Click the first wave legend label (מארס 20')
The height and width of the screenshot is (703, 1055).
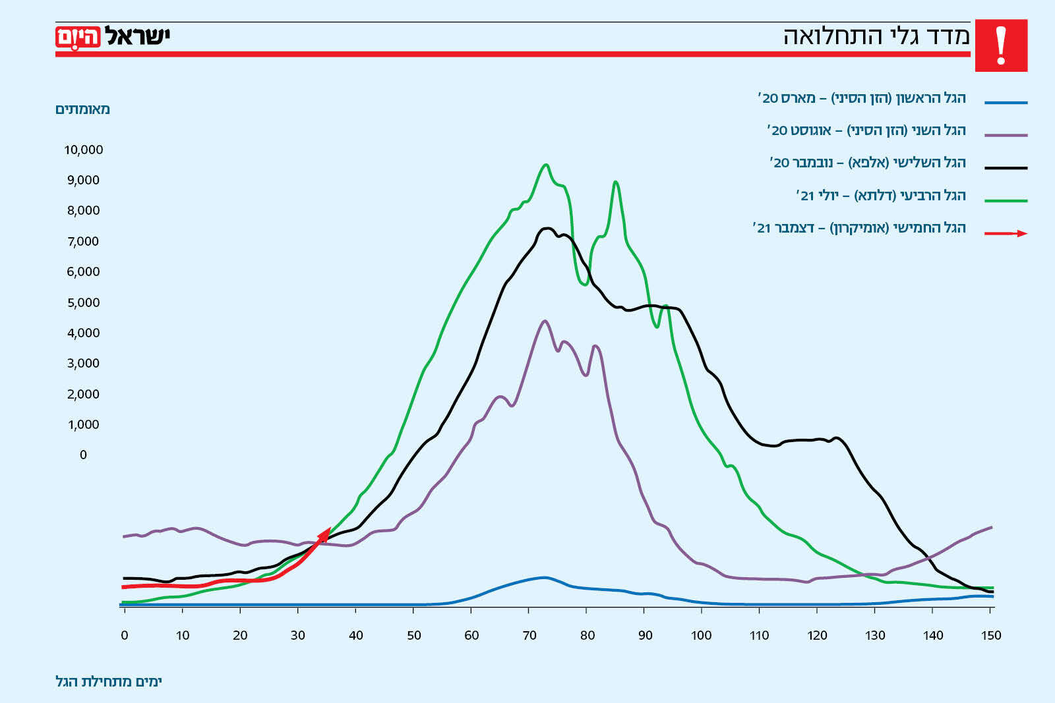[x=862, y=98]
